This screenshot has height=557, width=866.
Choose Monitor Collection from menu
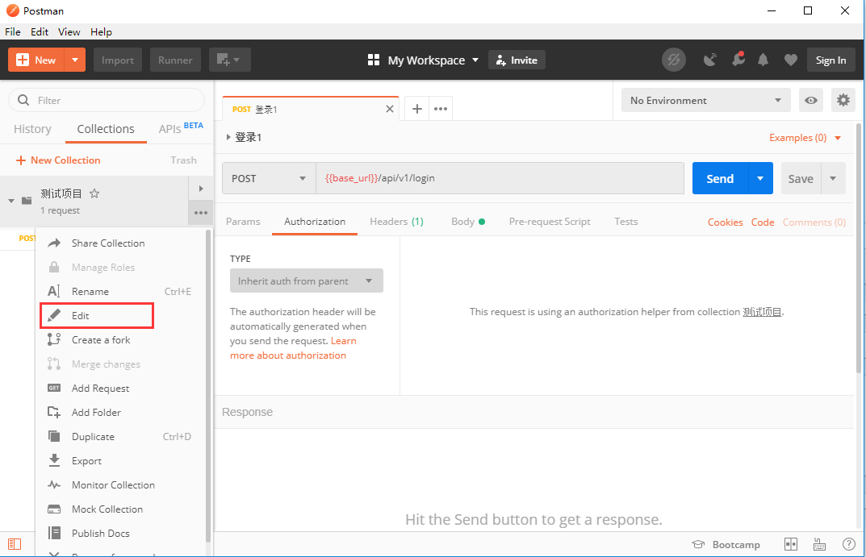click(x=120, y=485)
